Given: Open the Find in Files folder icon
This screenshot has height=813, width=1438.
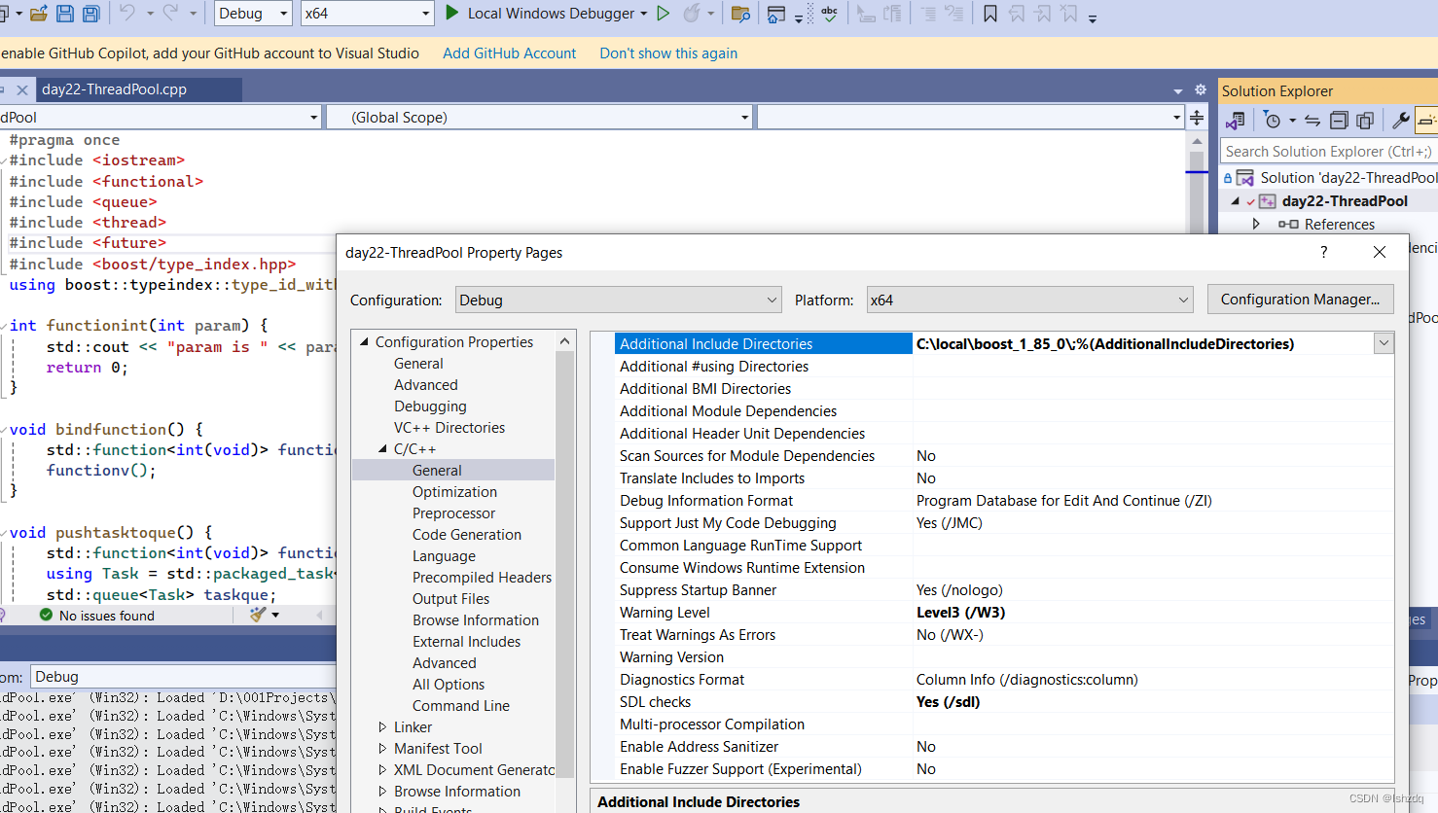Looking at the screenshot, I should [x=740, y=14].
